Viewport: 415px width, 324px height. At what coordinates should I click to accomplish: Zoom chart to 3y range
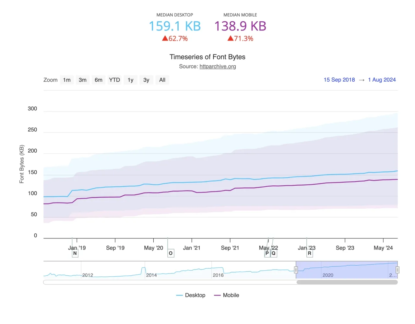coord(146,80)
